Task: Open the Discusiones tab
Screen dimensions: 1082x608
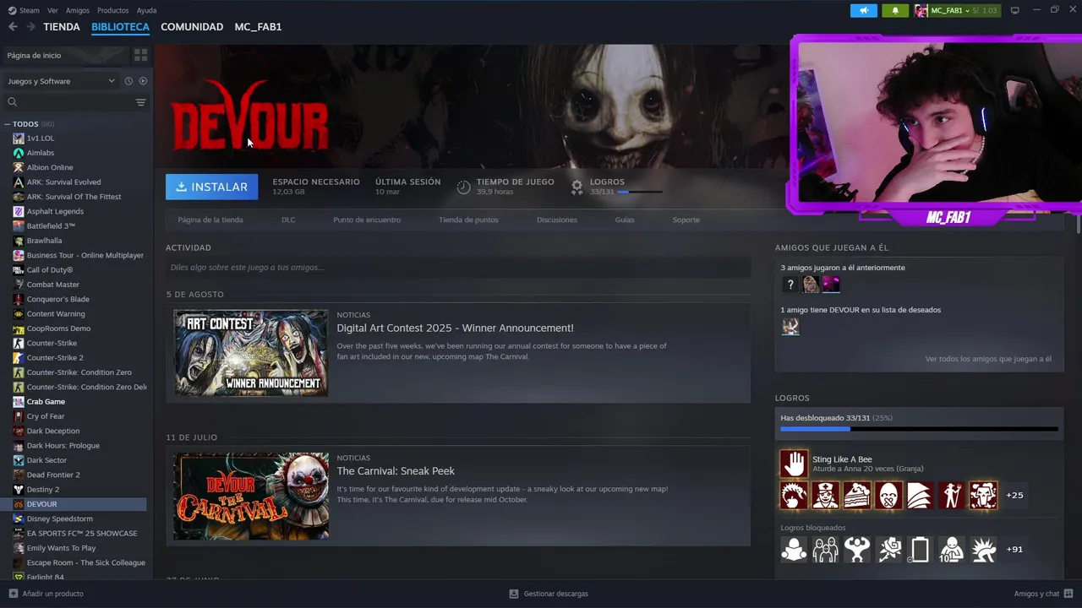Action: click(x=557, y=220)
